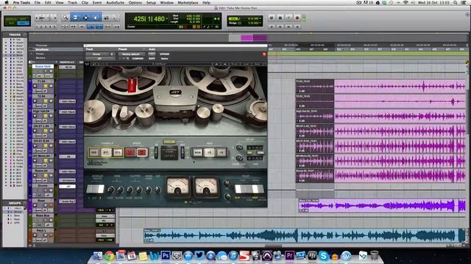Viewport: 471px width, 264px height.
Task: Toggle the plugin BYPASS button
Action: [165, 54]
